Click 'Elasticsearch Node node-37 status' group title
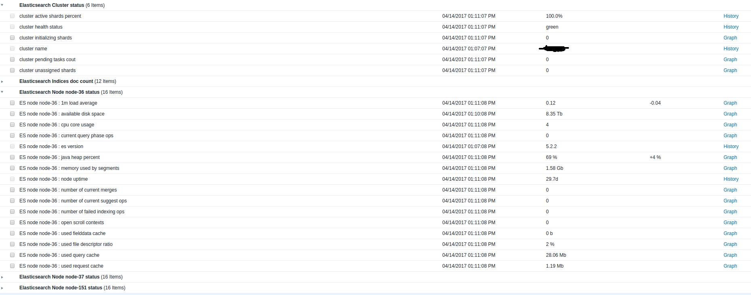Image resolution: width=751 pixels, height=295 pixels. coord(59,277)
